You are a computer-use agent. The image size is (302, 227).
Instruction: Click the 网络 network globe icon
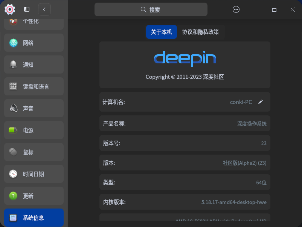coord(13,43)
